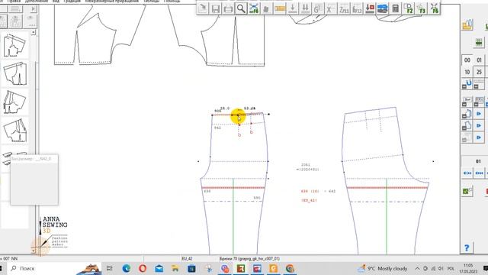The height and width of the screenshot is (275, 488).
Task: Click the red 'b' dart label on left
Action: pos(239,135)
